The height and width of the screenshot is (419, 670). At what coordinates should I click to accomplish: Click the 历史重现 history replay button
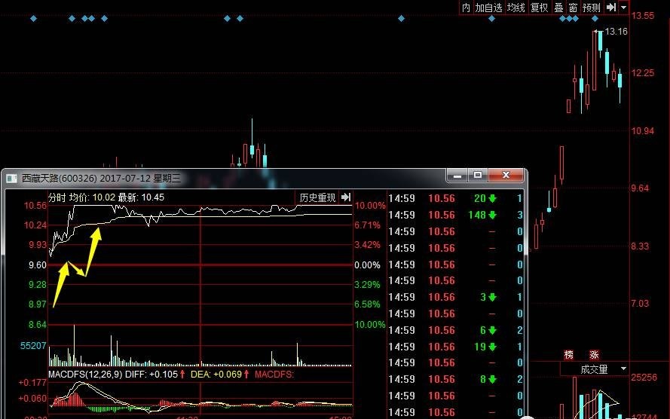[x=317, y=197]
